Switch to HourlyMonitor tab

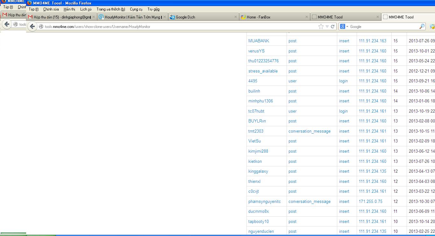[x=133, y=17]
